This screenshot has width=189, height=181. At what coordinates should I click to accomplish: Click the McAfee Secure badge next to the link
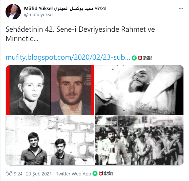click(x=145, y=58)
